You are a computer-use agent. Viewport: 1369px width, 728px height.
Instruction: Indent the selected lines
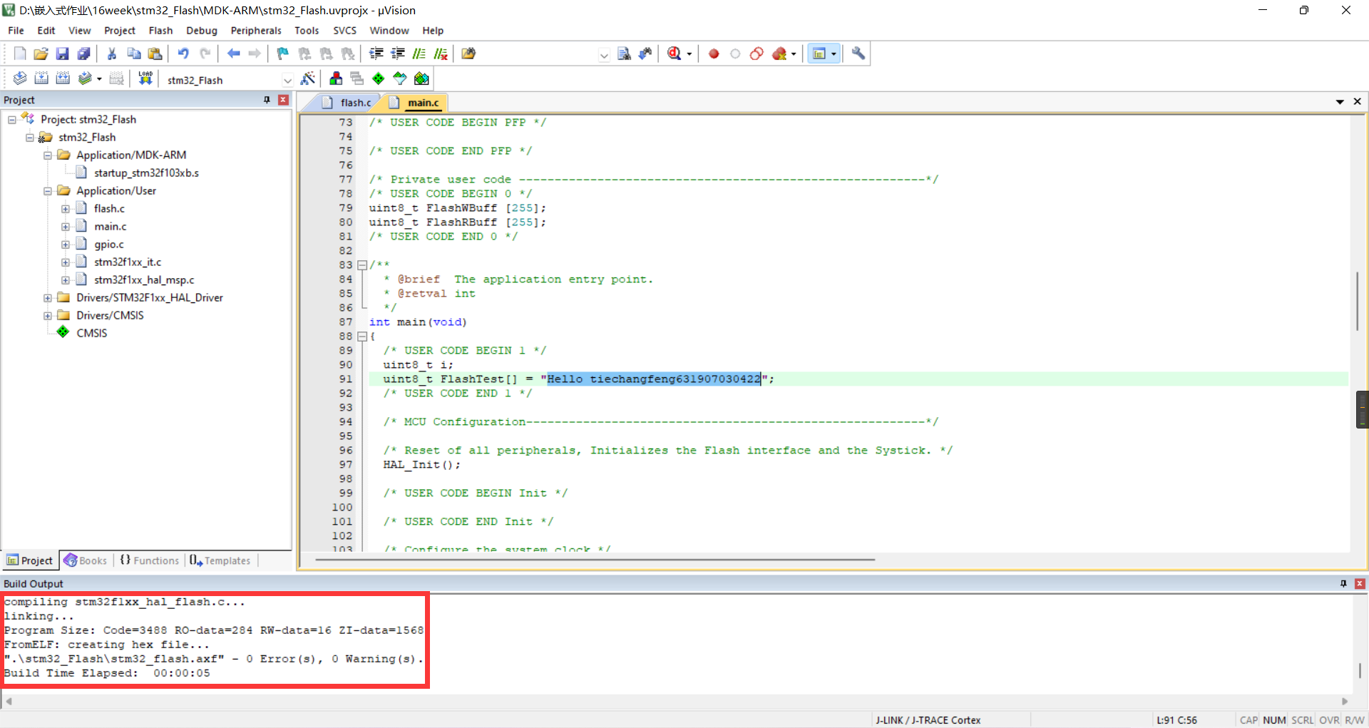click(376, 53)
